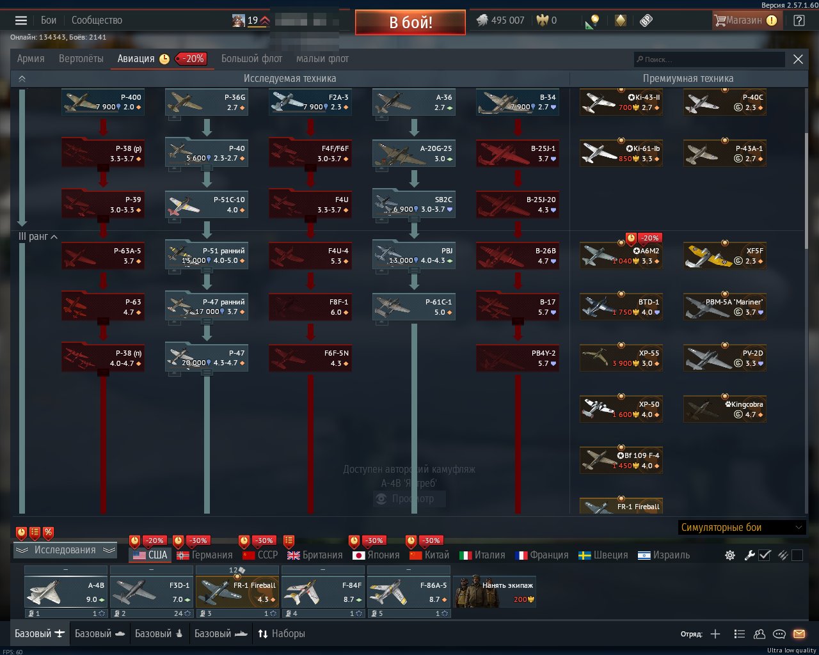This screenshot has width=819, height=655.
Task: Switch to the Вертолёты tab
Action: pos(81,59)
